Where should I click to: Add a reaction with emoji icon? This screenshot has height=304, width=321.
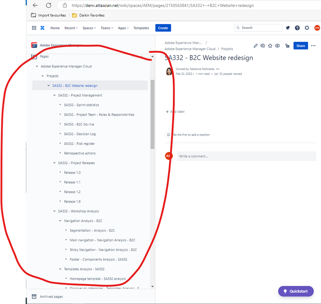[168, 135]
